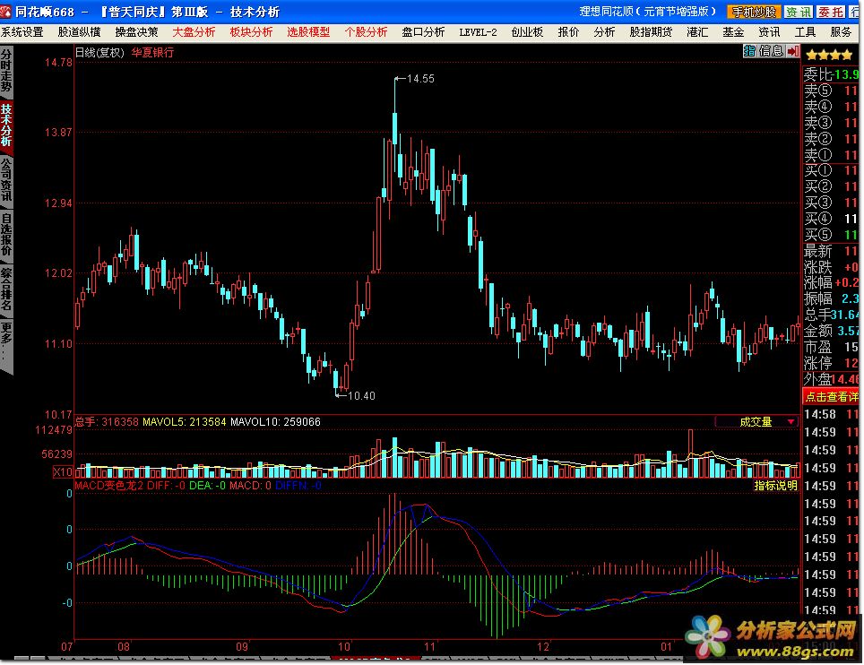Click the green 资讯 button in title bar
This screenshot has width=864, height=665.
pyautogui.click(x=798, y=12)
